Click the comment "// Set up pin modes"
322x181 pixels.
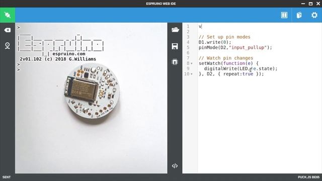[224, 37]
